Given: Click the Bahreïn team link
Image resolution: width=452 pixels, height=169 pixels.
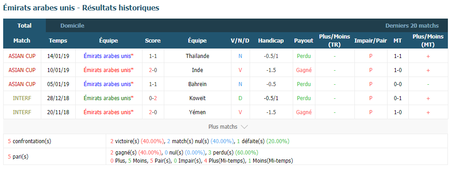Looking at the screenshot, I should point(197,84).
